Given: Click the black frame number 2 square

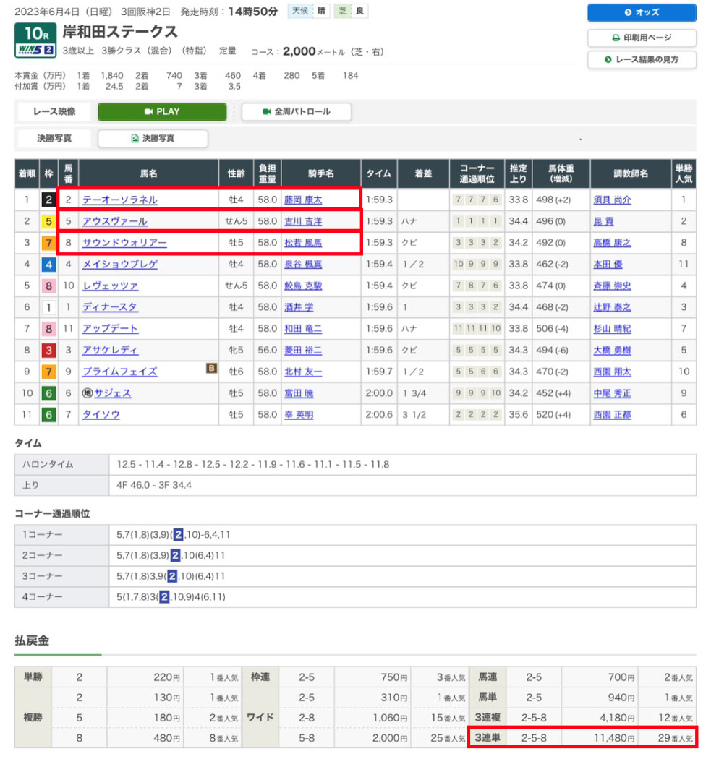Looking at the screenshot, I should (48, 200).
